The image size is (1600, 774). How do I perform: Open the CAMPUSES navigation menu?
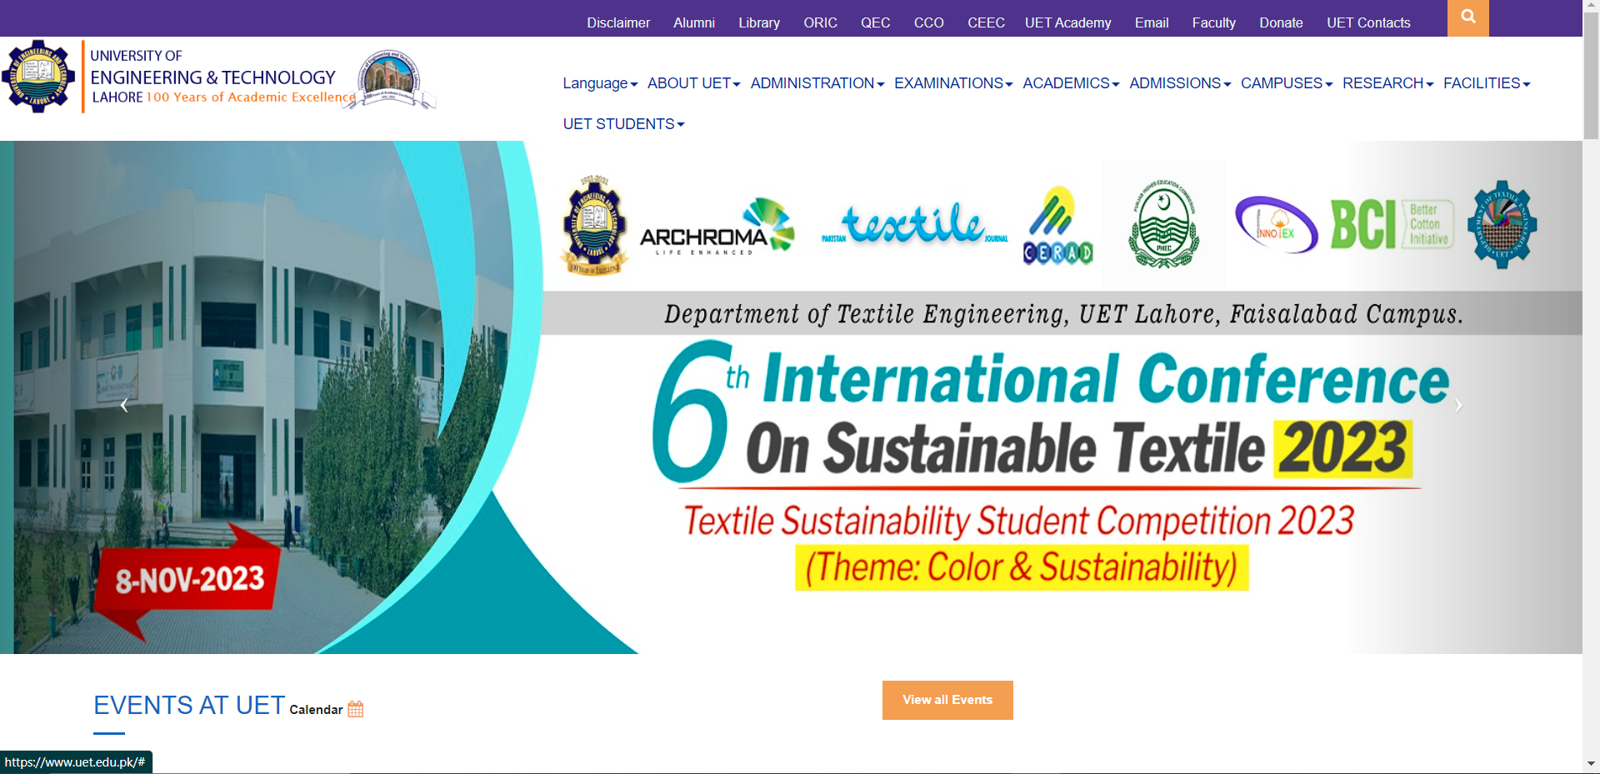[1286, 83]
